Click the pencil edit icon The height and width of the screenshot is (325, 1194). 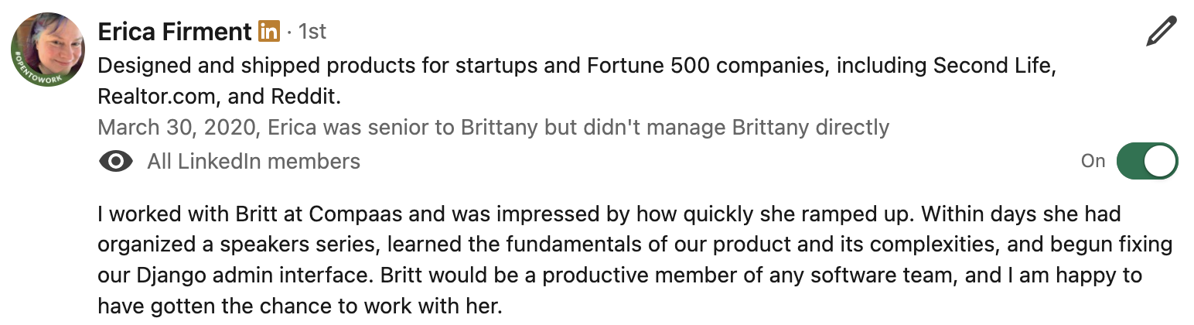pos(1161,32)
